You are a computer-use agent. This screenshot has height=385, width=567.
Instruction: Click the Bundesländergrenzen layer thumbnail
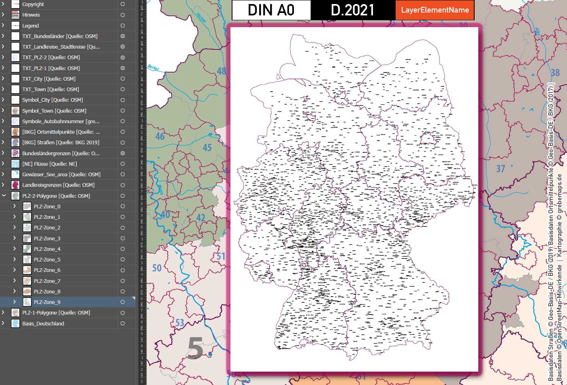(15, 153)
